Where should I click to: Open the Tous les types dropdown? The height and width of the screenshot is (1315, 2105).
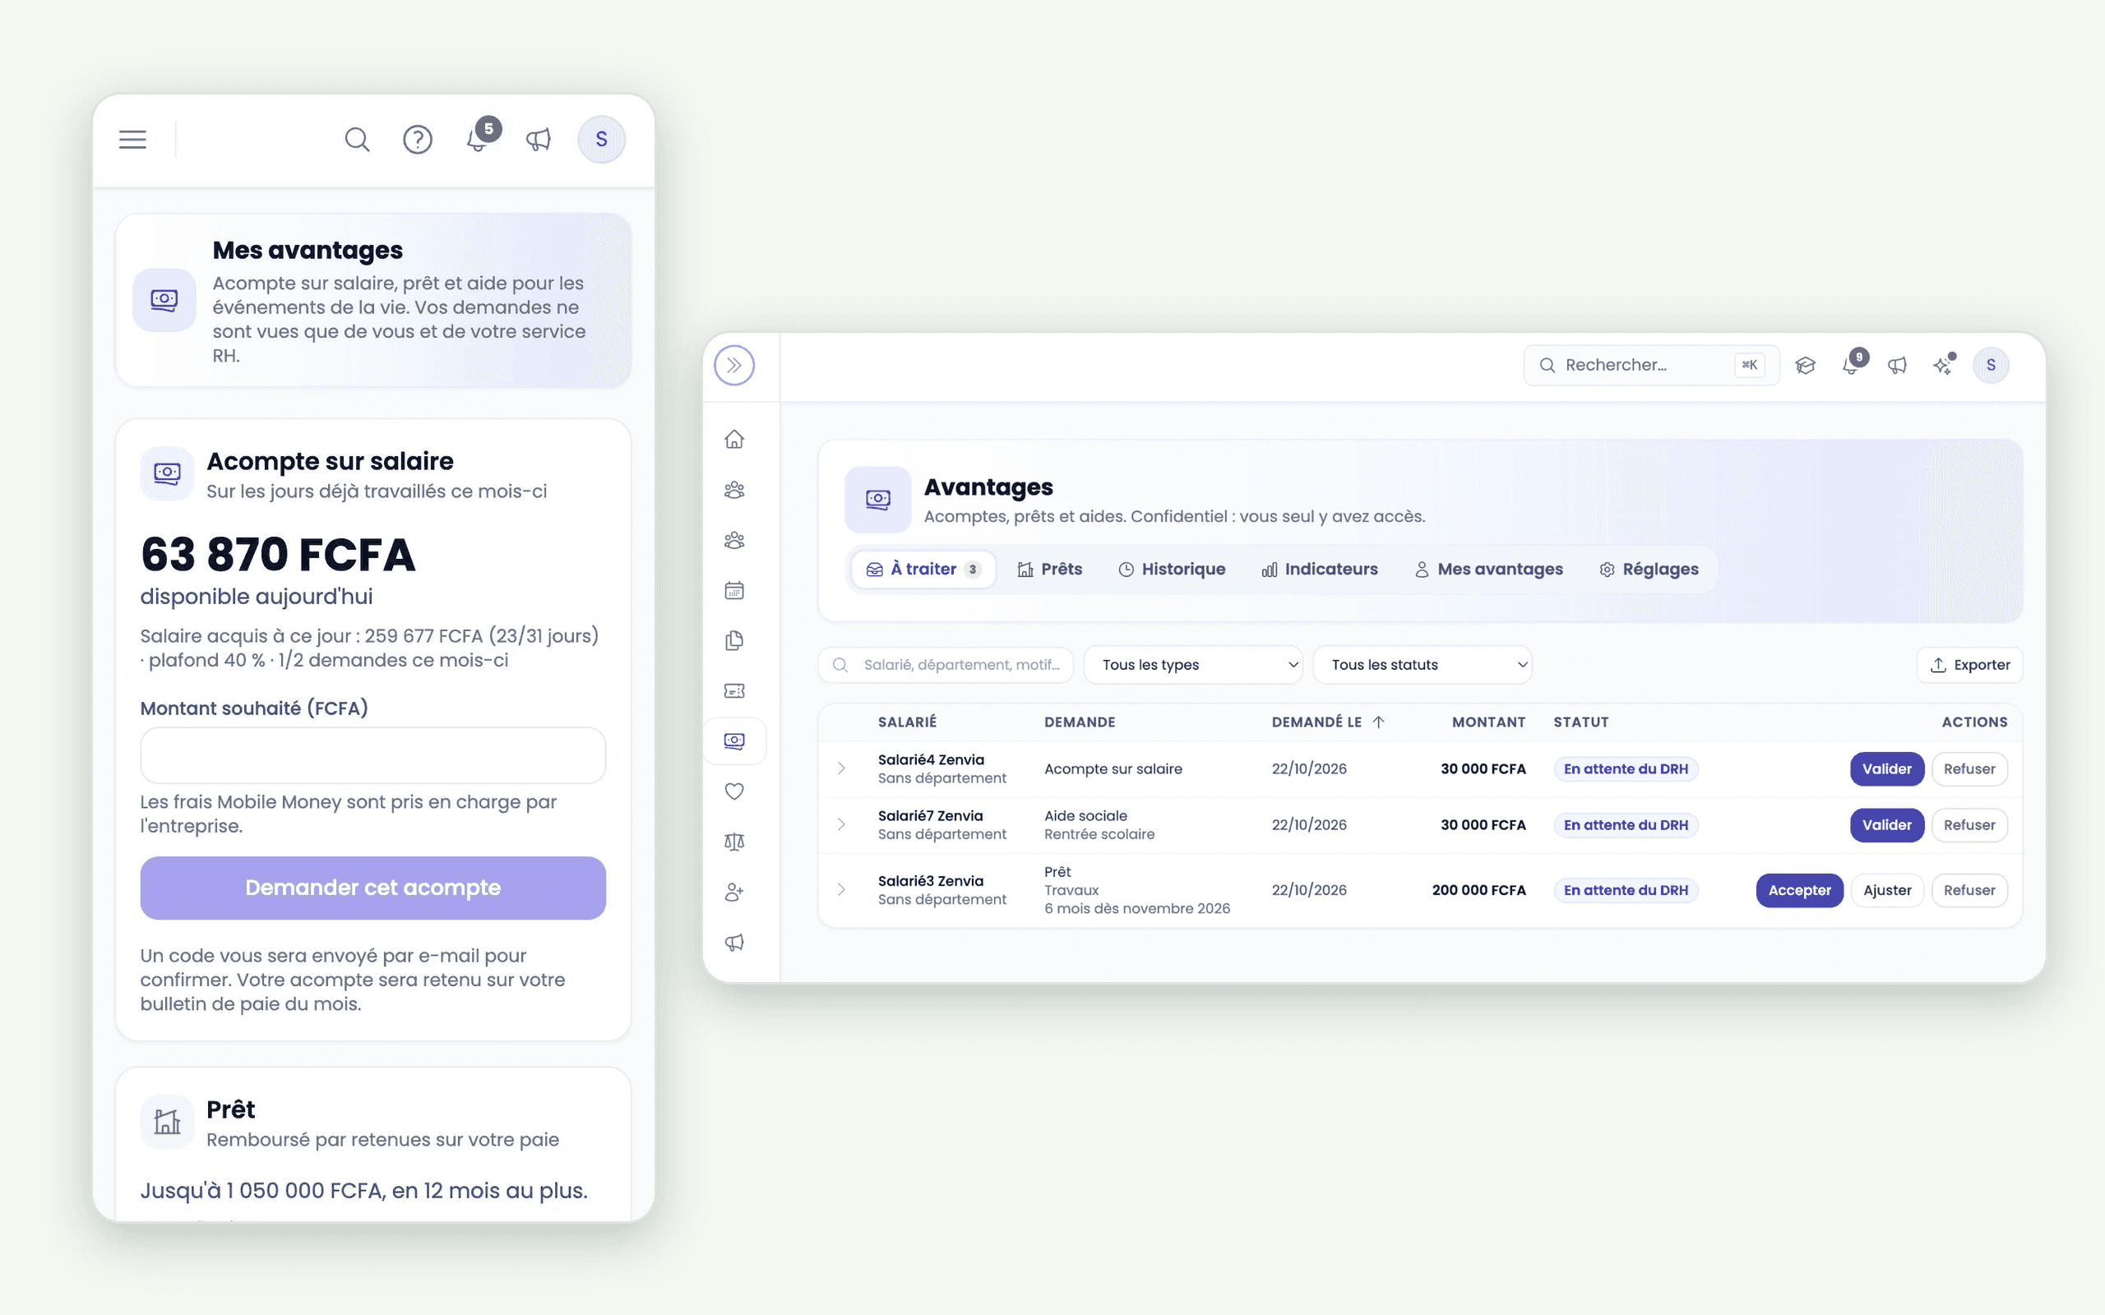pyautogui.click(x=1192, y=664)
